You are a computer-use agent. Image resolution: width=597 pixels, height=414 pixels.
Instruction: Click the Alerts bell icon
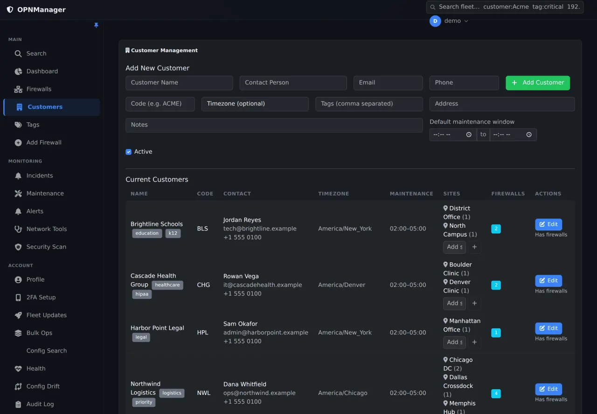click(x=18, y=211)
